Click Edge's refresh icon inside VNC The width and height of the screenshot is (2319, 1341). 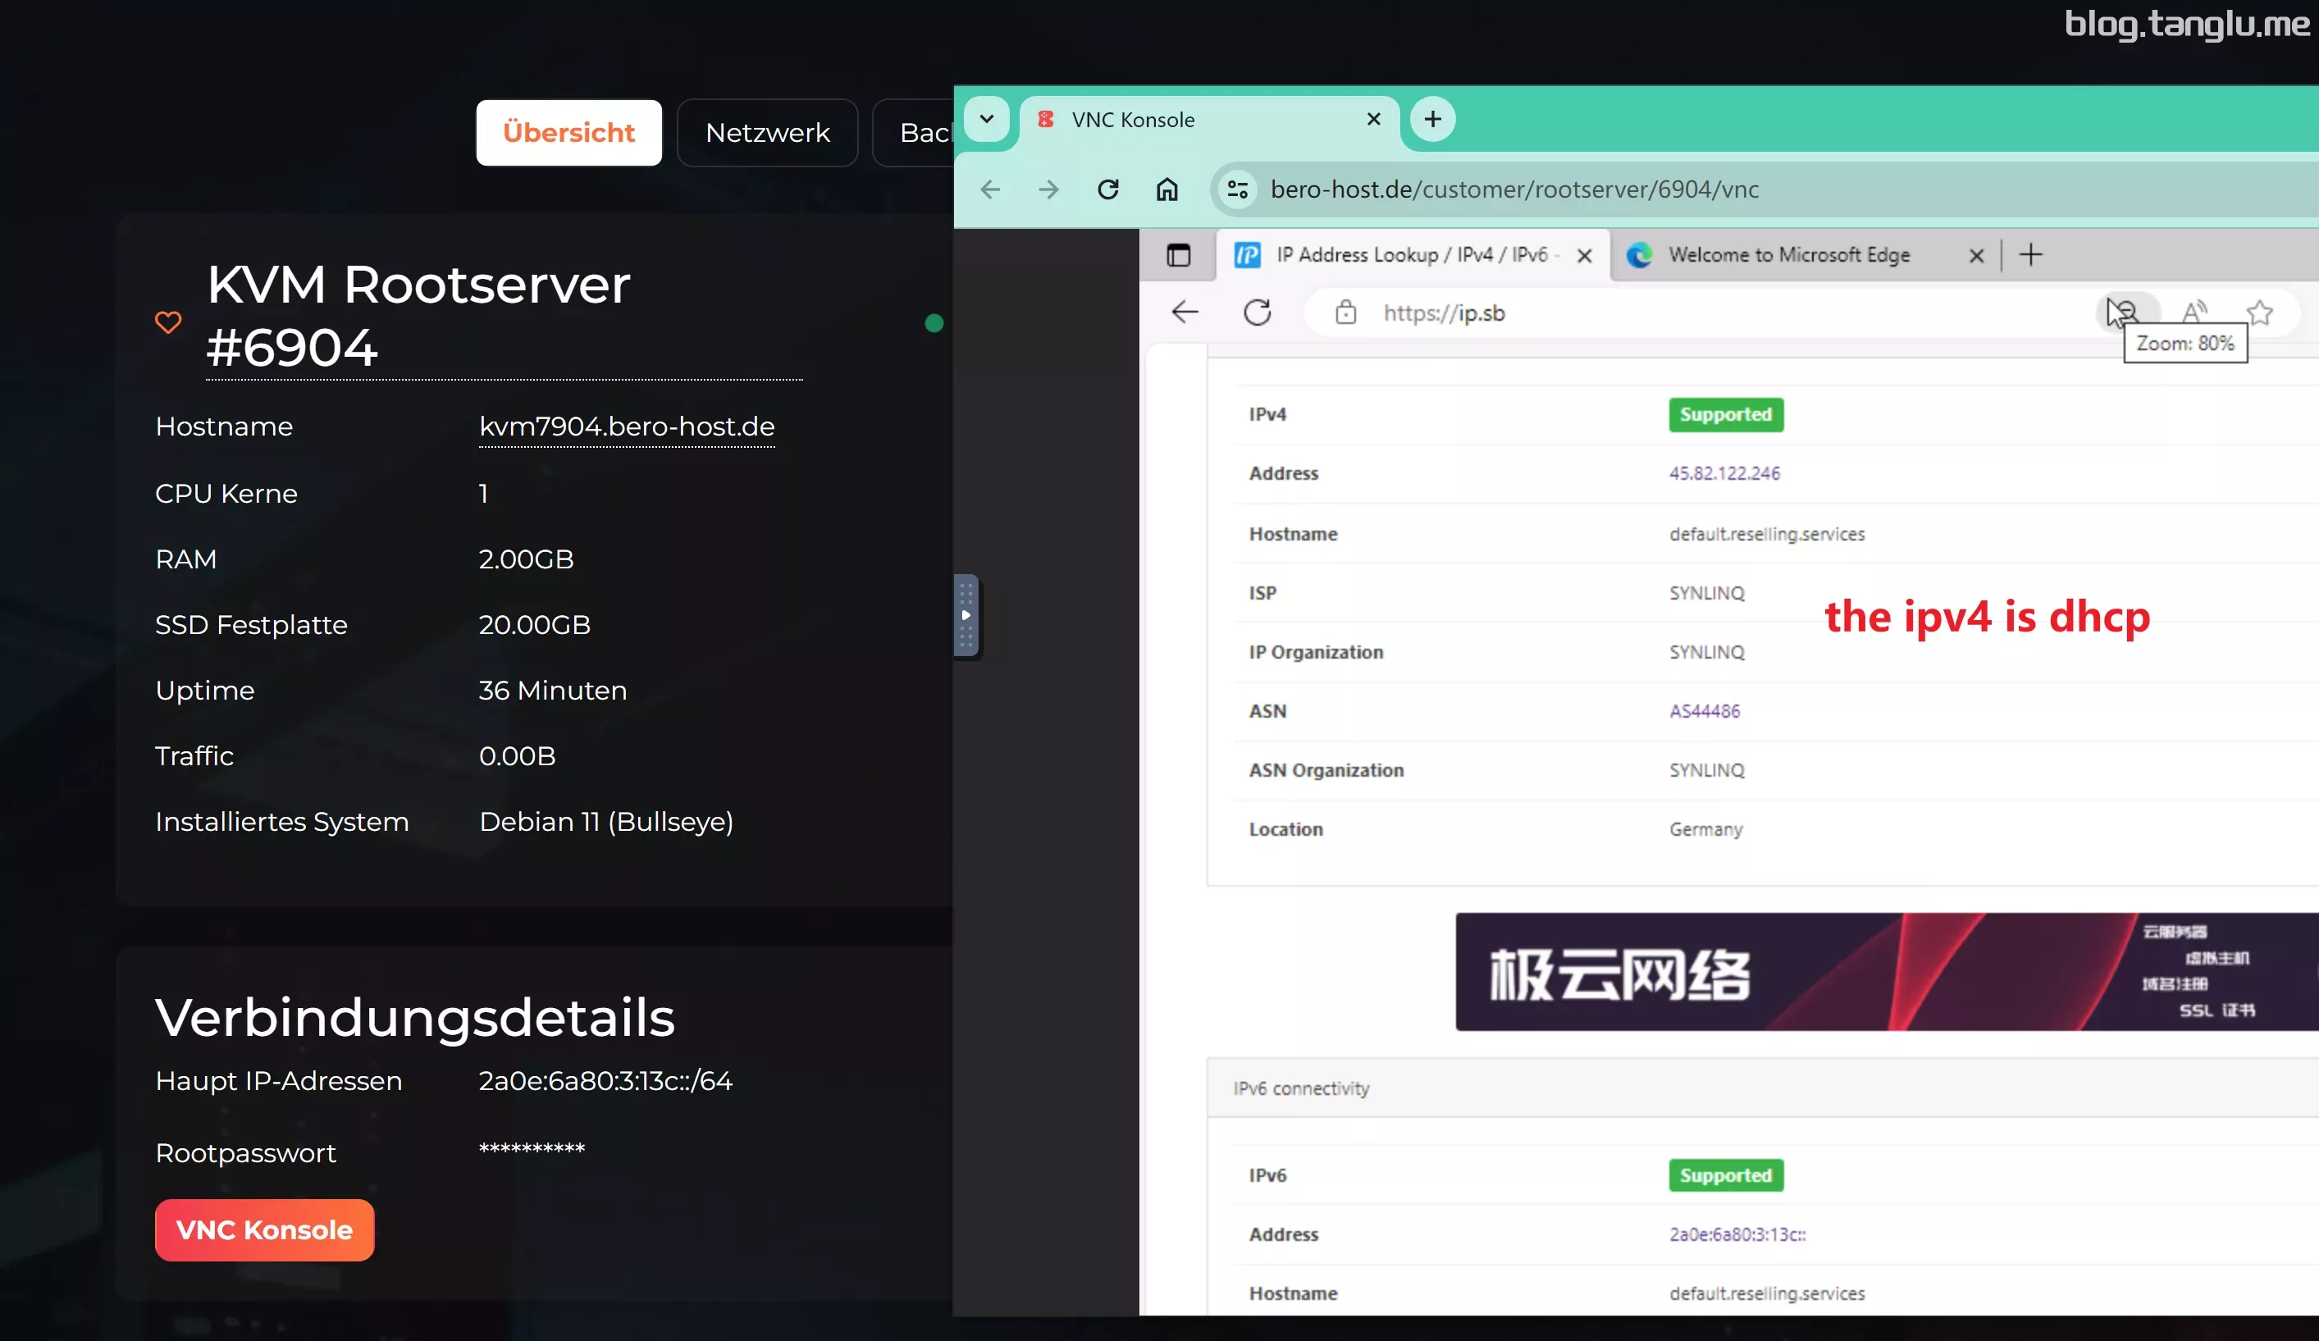pyautogui.click(x=1257, y=313)
